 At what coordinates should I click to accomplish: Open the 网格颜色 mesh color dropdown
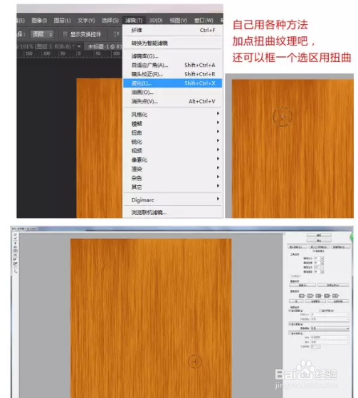[330, 319]
